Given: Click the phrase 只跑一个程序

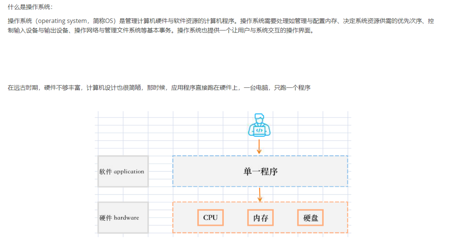Looking at the screenshot, I should click(x=292, y=88).
